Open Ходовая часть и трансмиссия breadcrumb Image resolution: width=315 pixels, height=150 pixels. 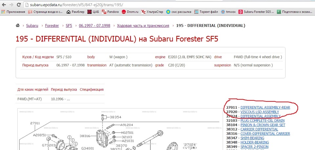point(143,26)
